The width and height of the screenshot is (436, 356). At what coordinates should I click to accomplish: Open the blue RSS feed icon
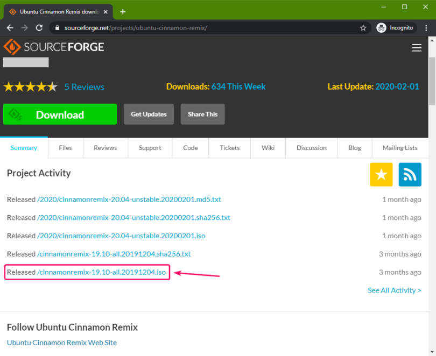click(x=410, y=175)
